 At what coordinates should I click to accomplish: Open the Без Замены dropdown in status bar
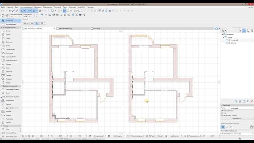coord(182,136)
